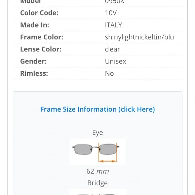195x195 pixels.
Task: Click the clear lens color value
Action: [112, 49]
